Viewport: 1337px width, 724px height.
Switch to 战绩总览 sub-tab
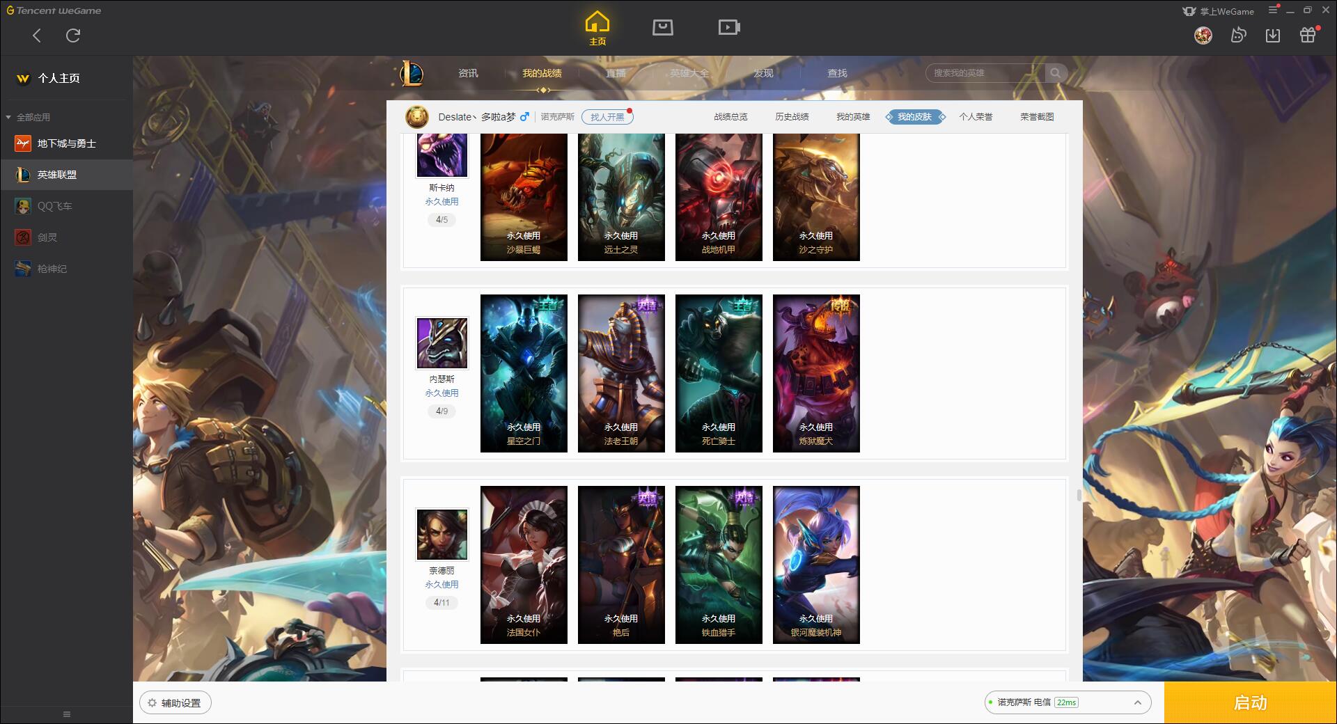730,117
